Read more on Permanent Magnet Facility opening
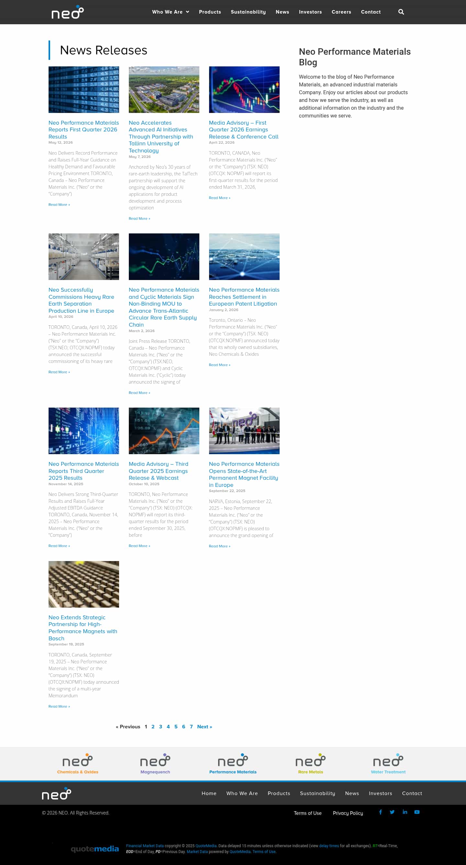This screenshot has height=865, width=466. point(220,546)
